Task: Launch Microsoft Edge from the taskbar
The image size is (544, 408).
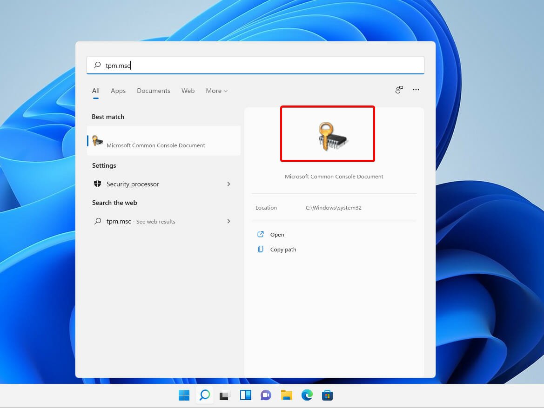Action: (x=307, y=395)
